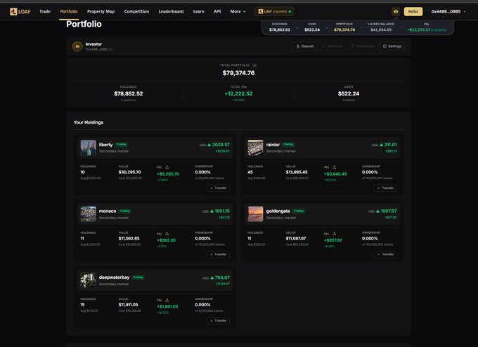Click Locked Balance $41,654.56 in summary bar
Screen dimensions: 478x347
381,30
